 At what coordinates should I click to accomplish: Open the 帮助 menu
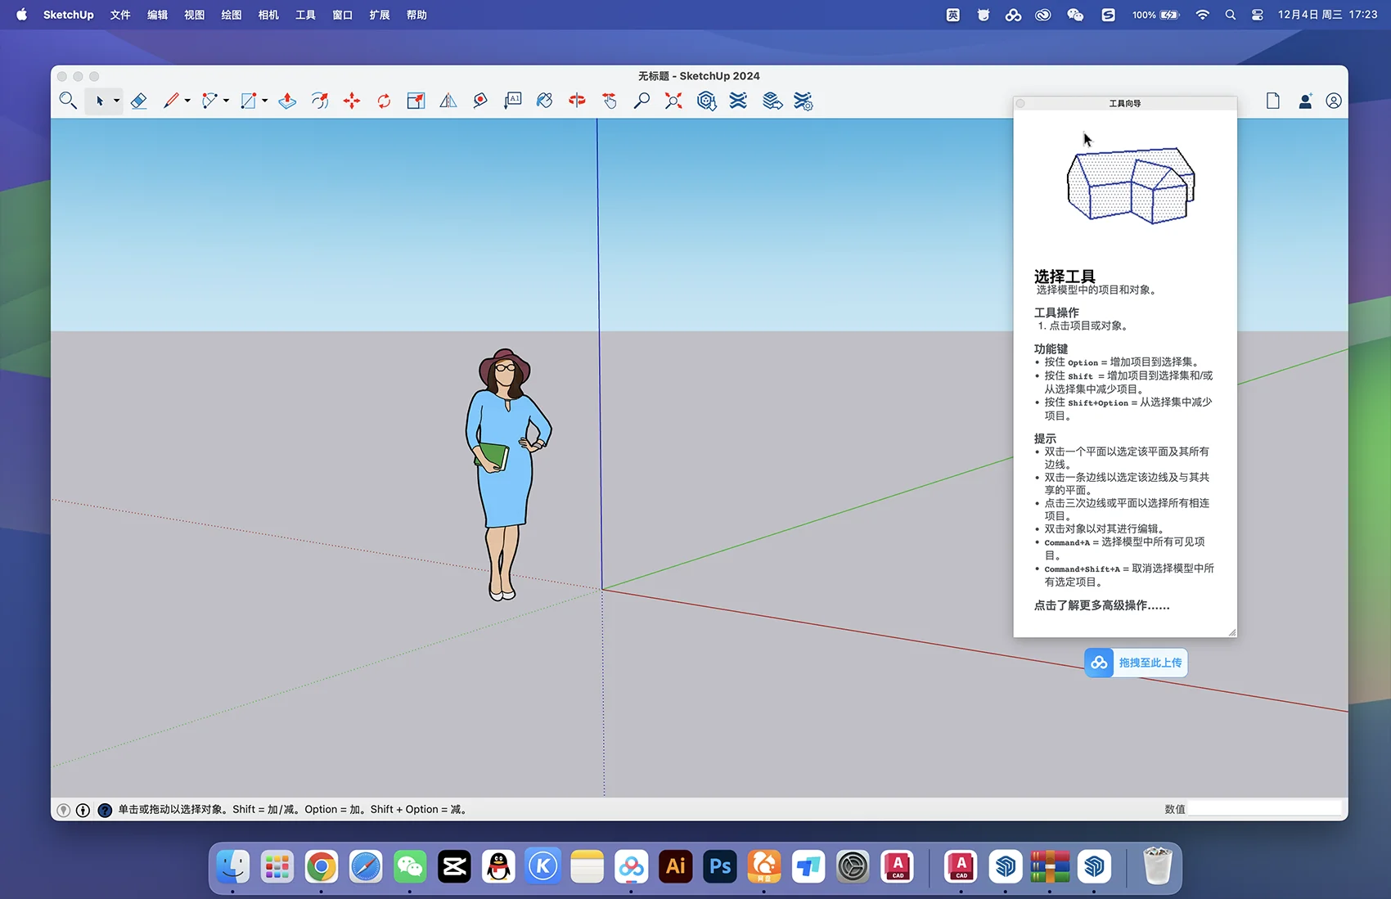(416, 15)
